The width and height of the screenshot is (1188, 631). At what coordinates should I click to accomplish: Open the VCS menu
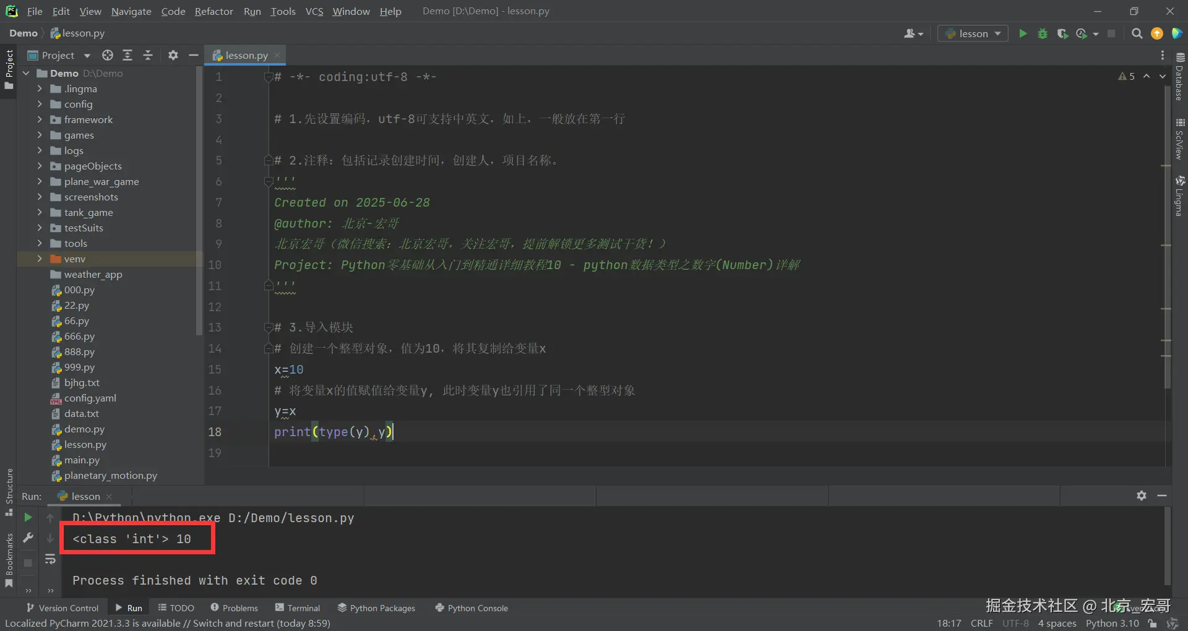pos(314,11)
